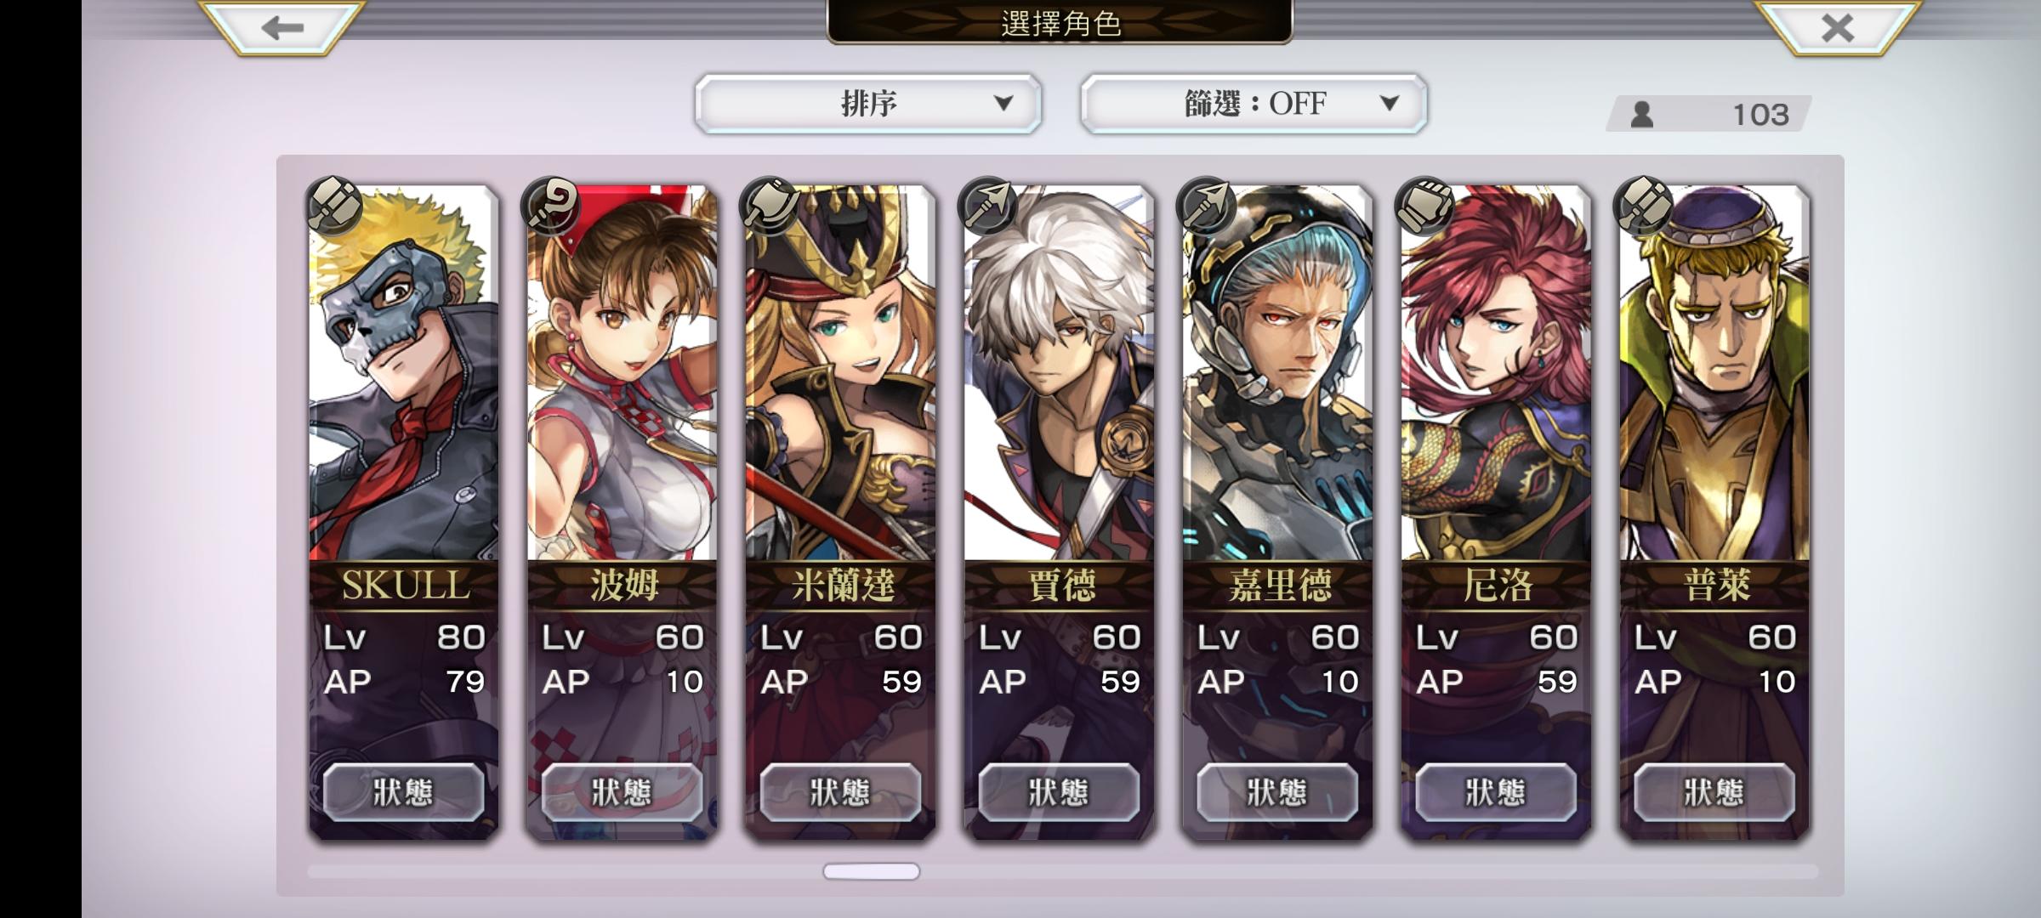The height and width of the screenshot is (918, 2041).
Task: Click 尼洛's fist weapon type icon
Action: [1426, 205]
